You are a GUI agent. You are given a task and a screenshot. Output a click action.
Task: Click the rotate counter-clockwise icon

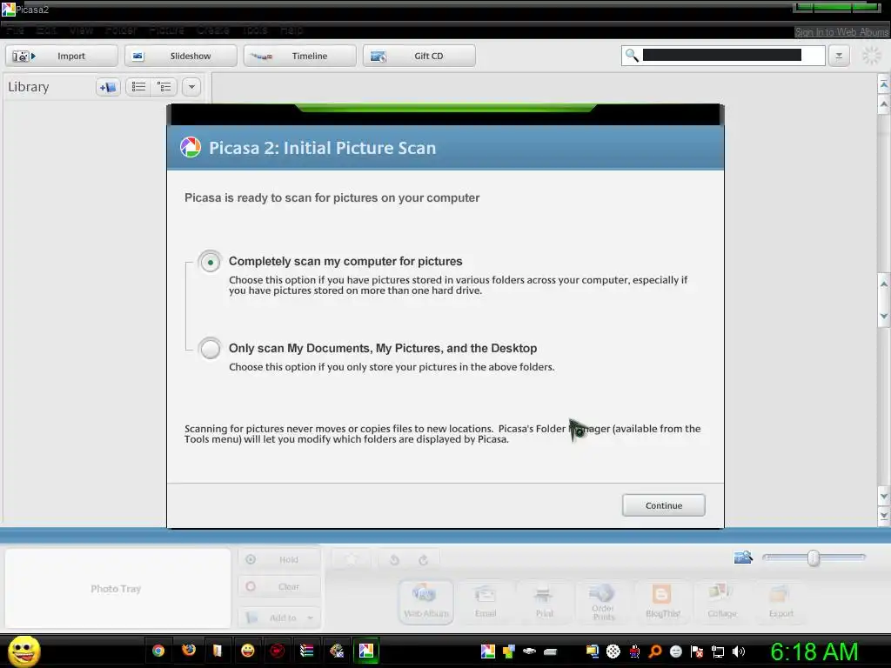click(394, 561)
